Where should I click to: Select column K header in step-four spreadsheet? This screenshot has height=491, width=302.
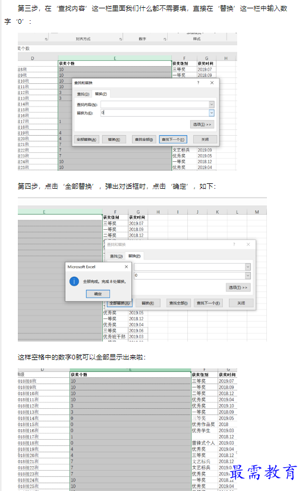(x=217, y=212)
